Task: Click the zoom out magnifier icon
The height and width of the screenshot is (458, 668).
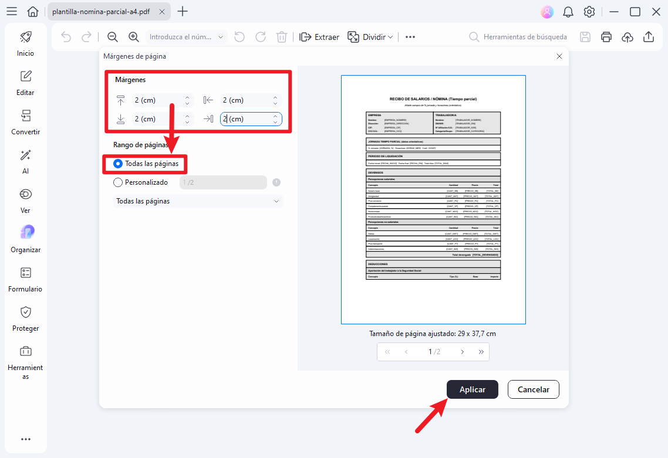Action: [x=113, y=37]
